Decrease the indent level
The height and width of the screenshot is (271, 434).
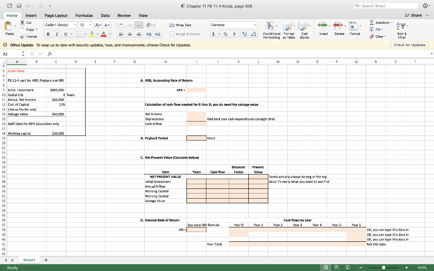click(x=149, y=34)
